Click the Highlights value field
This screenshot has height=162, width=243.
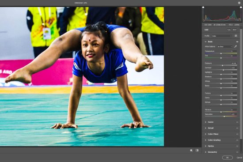tap(234, 72)
